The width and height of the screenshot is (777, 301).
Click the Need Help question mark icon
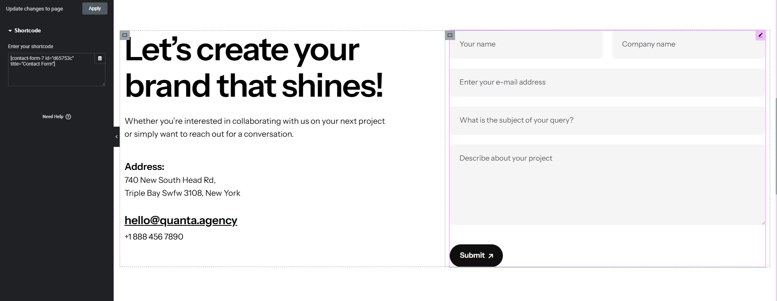(68, 117)
